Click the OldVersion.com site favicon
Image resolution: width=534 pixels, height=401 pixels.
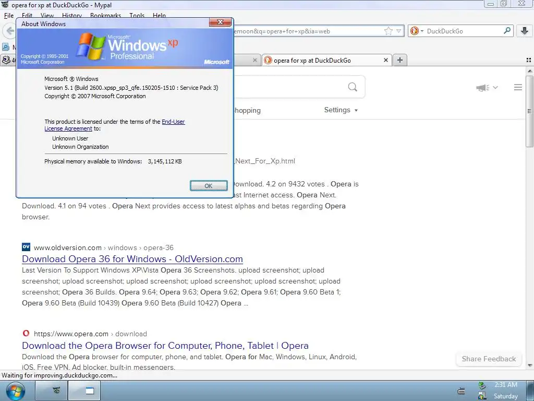[x=26, y=247]
